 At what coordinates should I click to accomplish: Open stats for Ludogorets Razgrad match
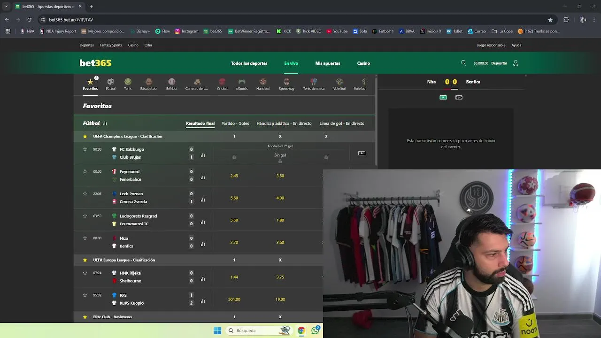tap(203, 222)
